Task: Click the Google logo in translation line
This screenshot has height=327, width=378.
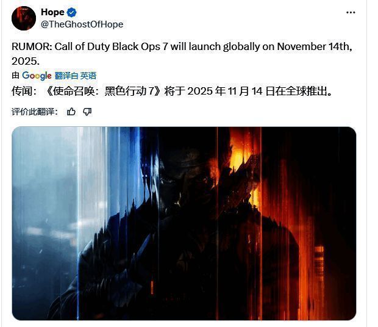Action: tap(37, 76)
